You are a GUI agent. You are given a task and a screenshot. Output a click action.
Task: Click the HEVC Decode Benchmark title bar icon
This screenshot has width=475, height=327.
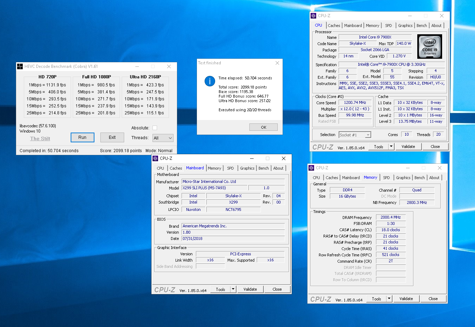20,66
